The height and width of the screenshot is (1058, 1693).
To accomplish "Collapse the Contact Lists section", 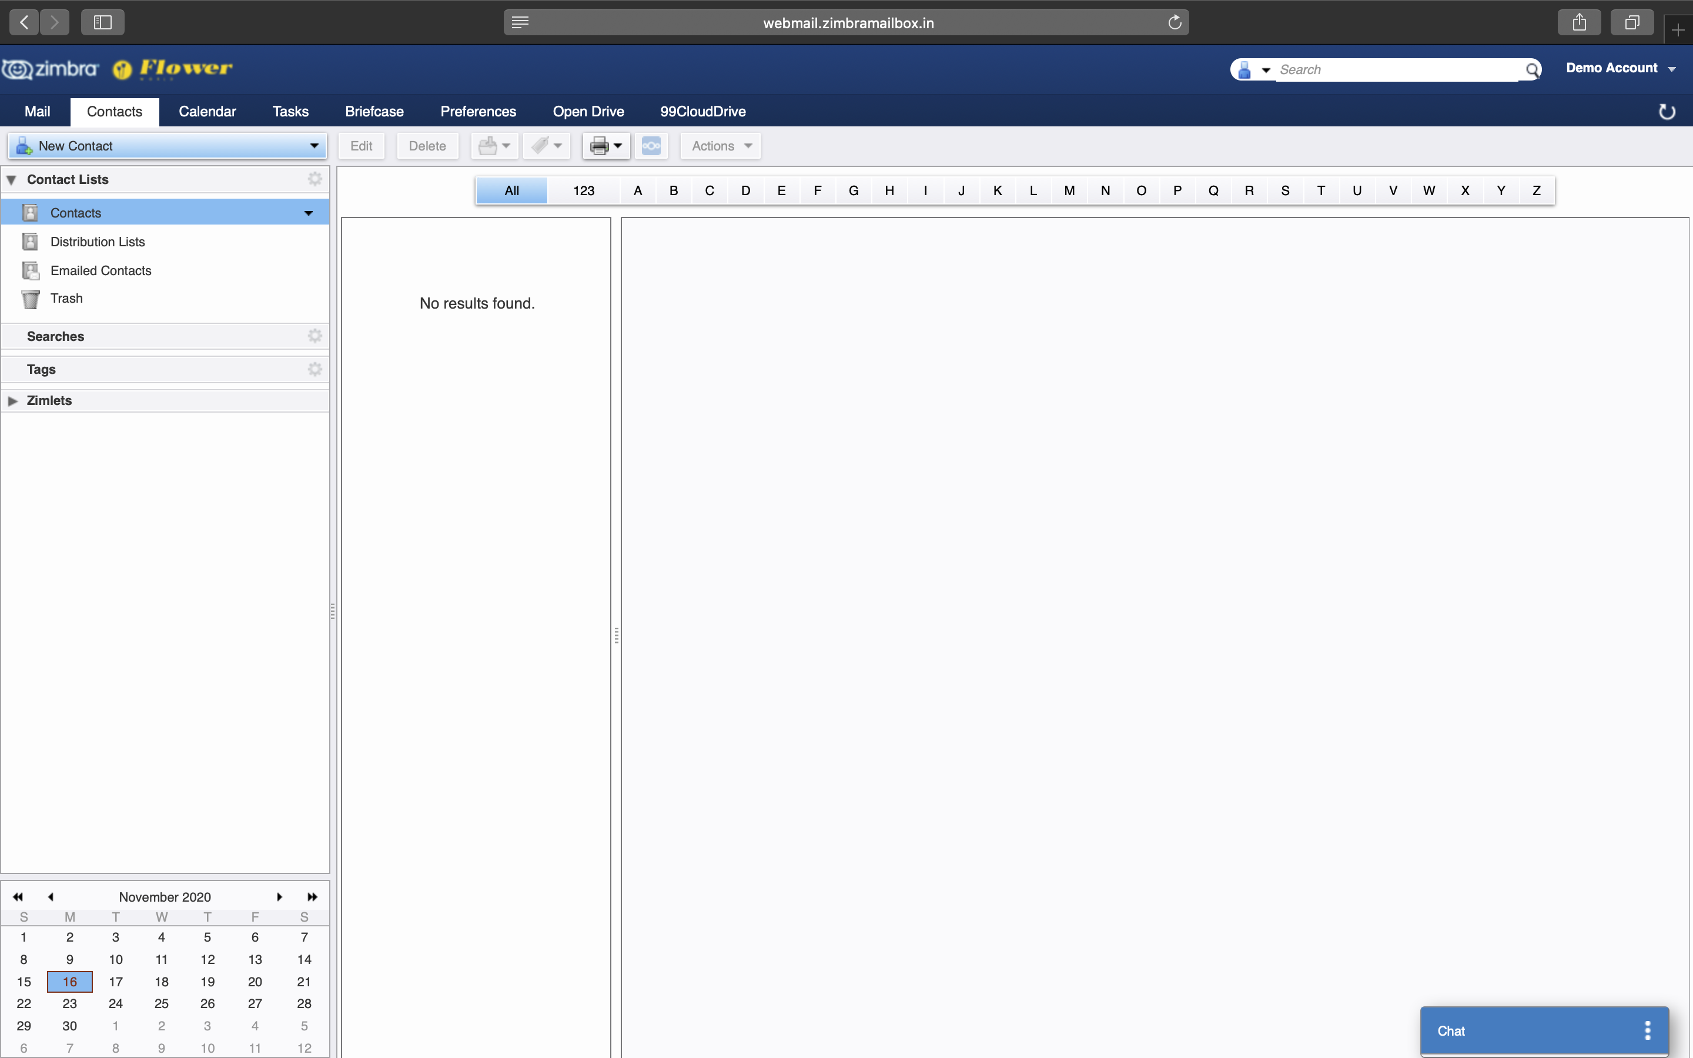I will [12, 180].
